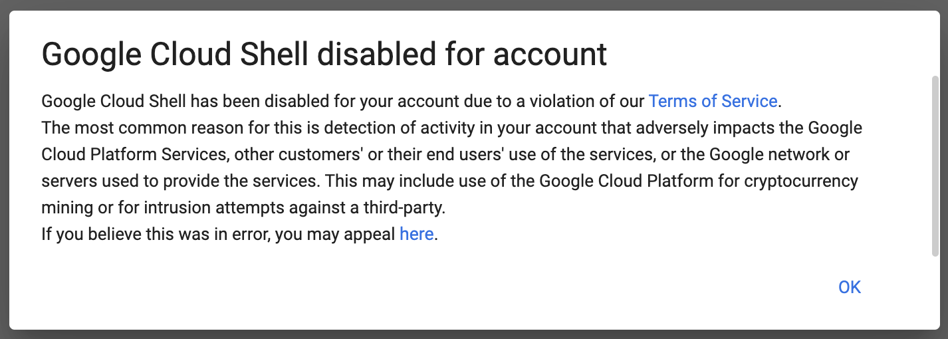Click the "here" appeal link
This screenshot has height=339, width=948.
pyautogui.click(x=416, y=234)
